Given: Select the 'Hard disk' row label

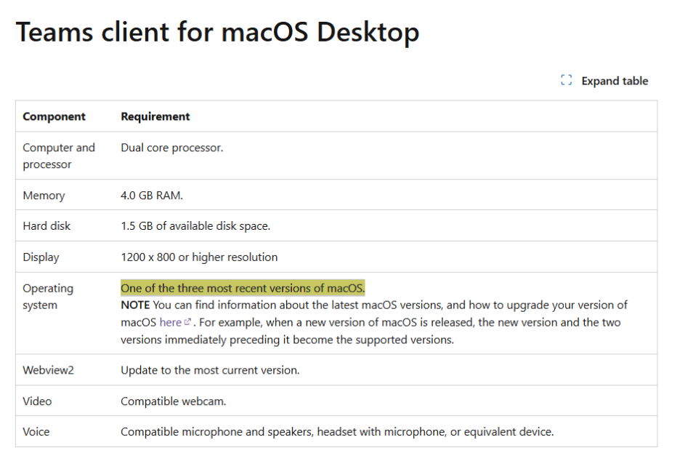Looking at the screenshot, I should click(46, 225).
